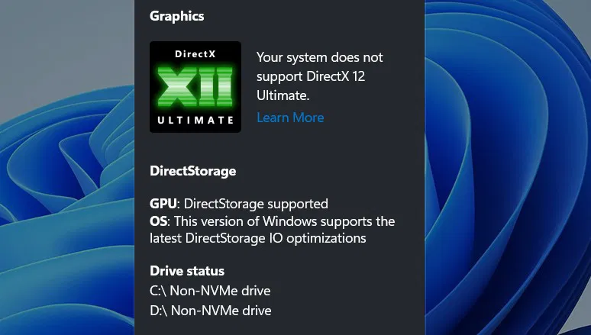Click the 'support DirectX 12' text line
This screenshot has height=335, width=591.
[x=315, y=77]
